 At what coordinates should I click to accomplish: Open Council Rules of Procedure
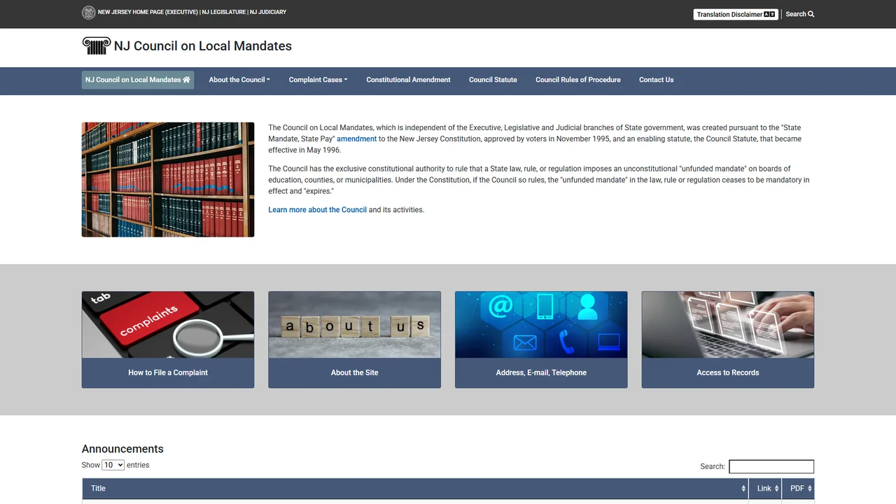[578, 80]
